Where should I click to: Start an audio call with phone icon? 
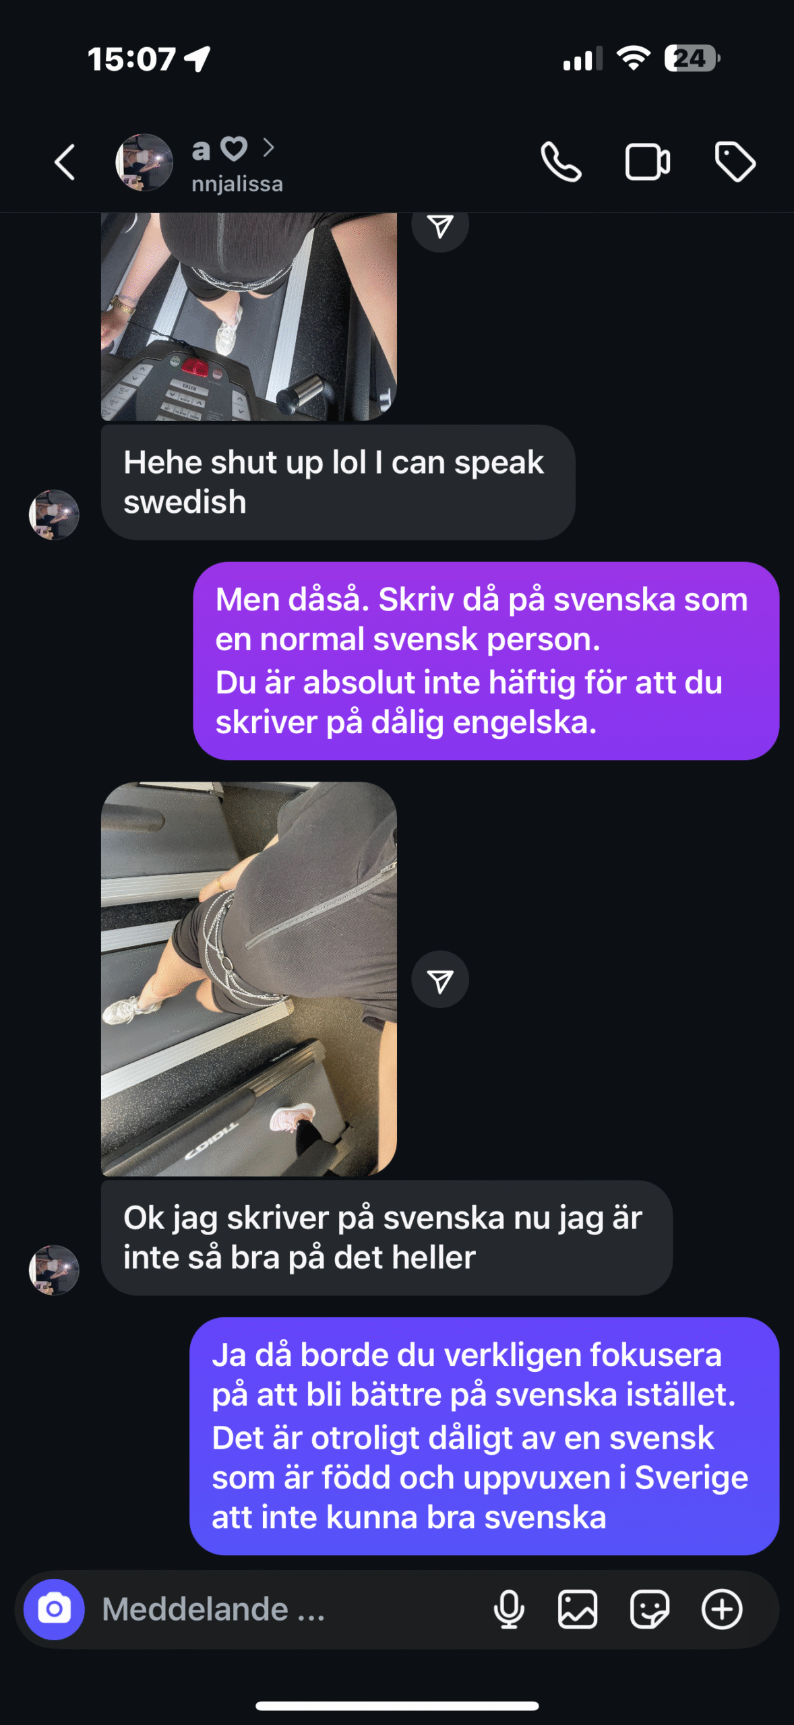(x=561, y=162)
